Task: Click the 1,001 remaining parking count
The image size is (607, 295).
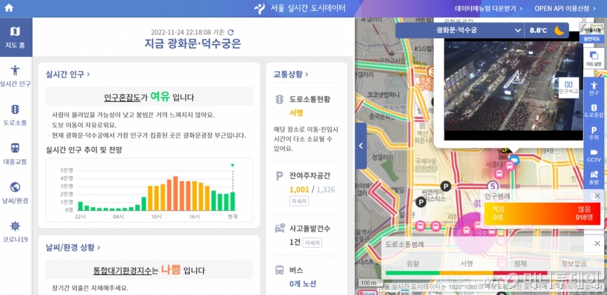Action: (x=299, y=190)
